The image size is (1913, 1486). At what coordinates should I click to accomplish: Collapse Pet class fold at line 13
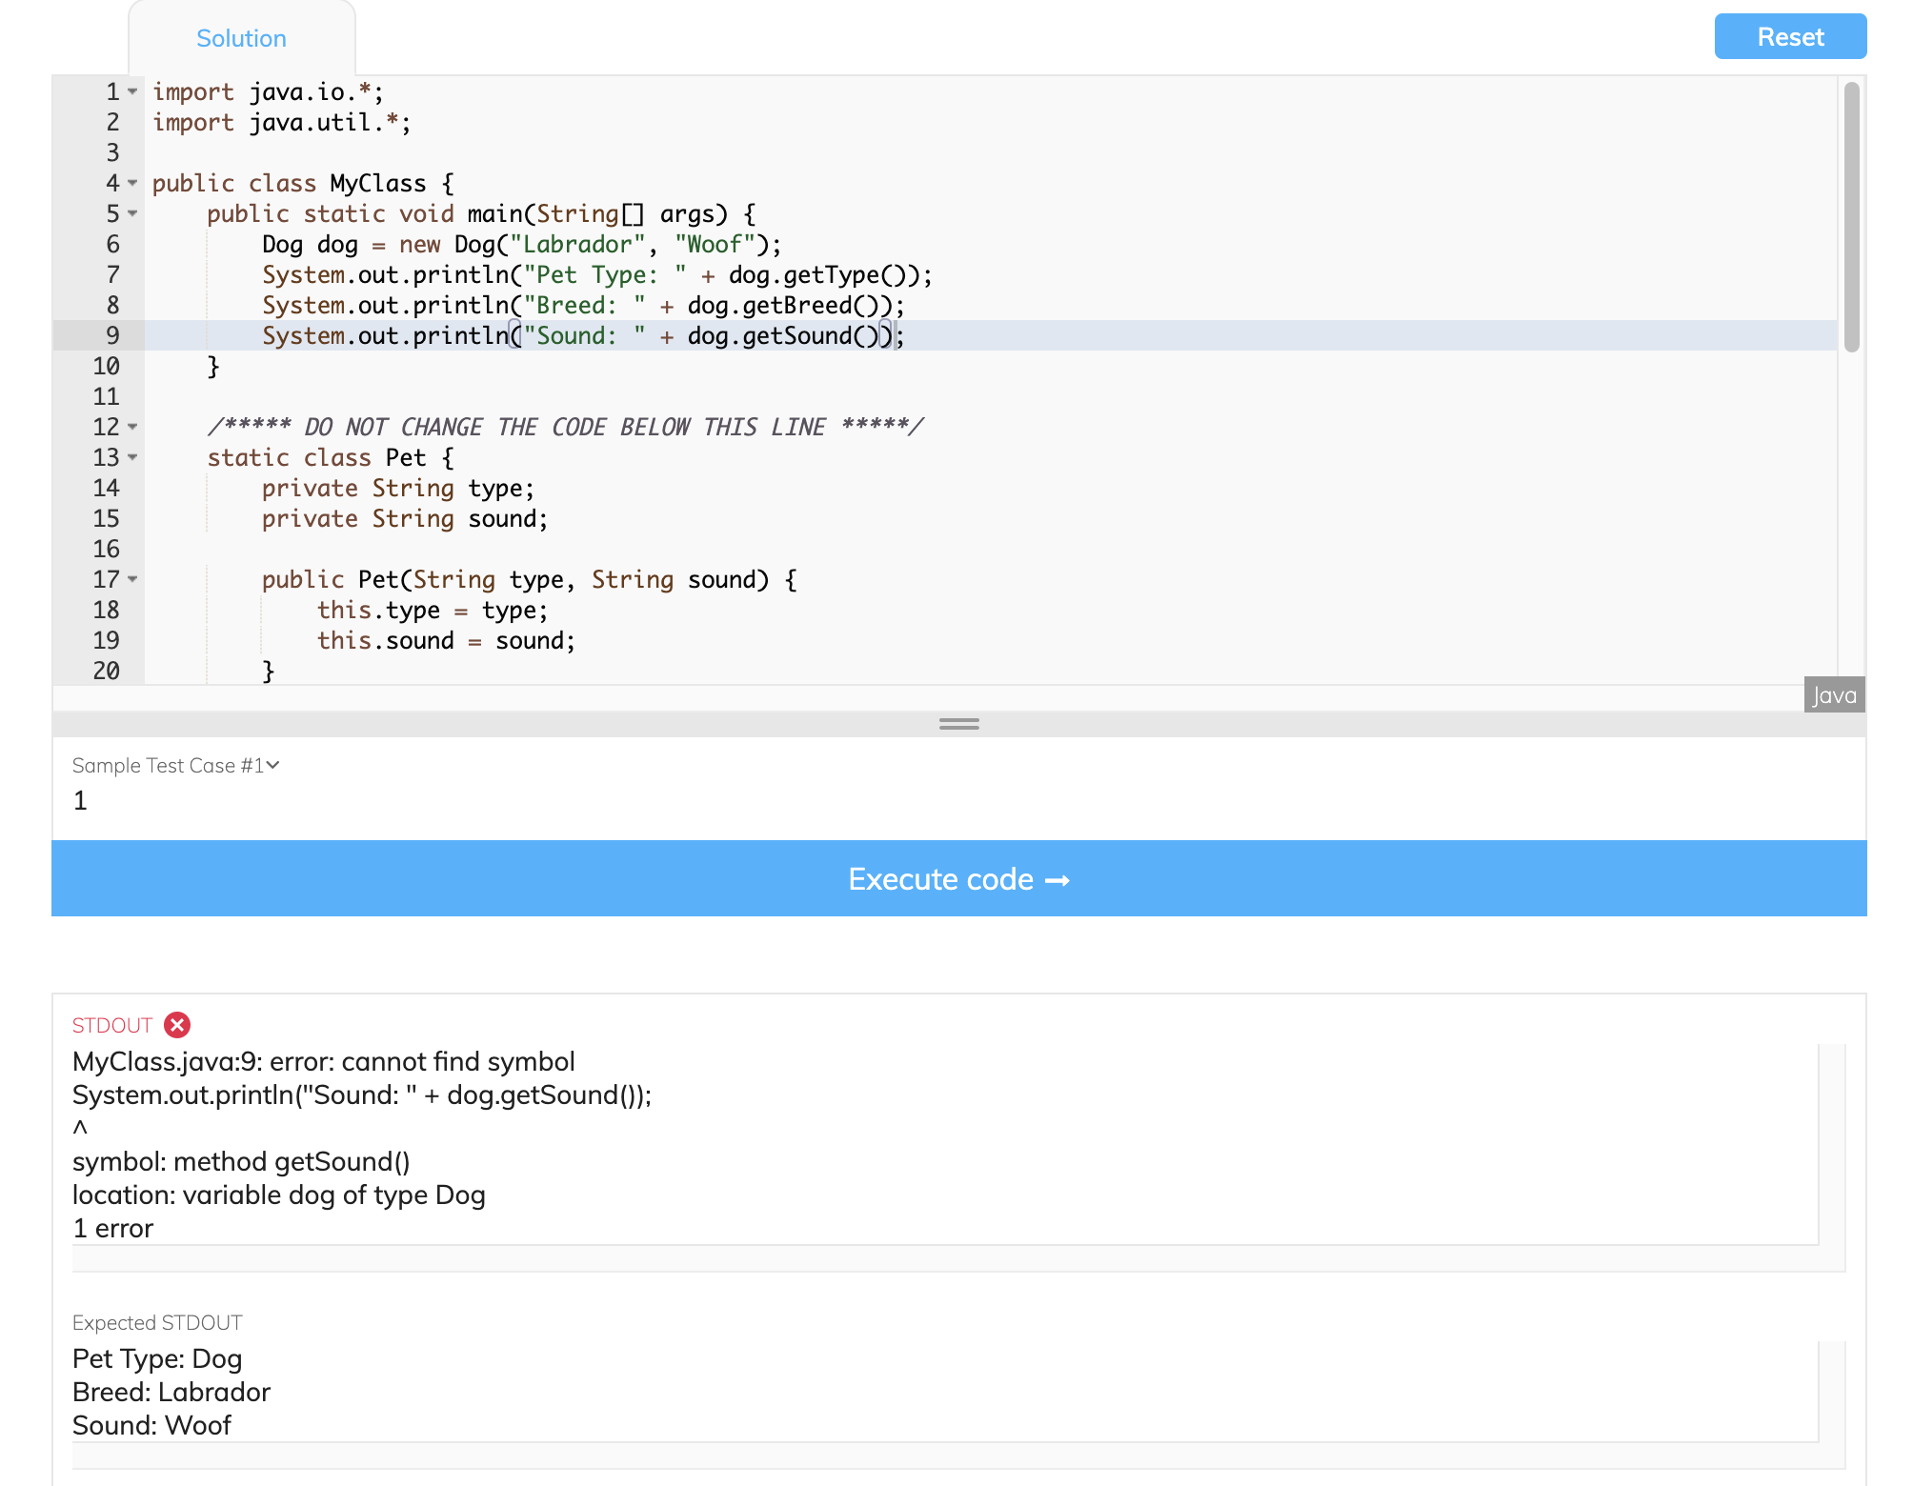tap(133, 457)
